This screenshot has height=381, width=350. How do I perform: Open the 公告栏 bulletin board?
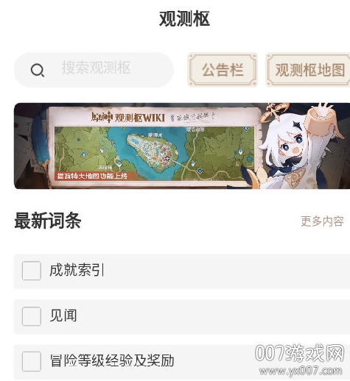[223, 70]
